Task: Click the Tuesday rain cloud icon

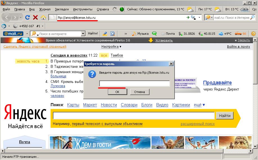Action: coord(244,9)
